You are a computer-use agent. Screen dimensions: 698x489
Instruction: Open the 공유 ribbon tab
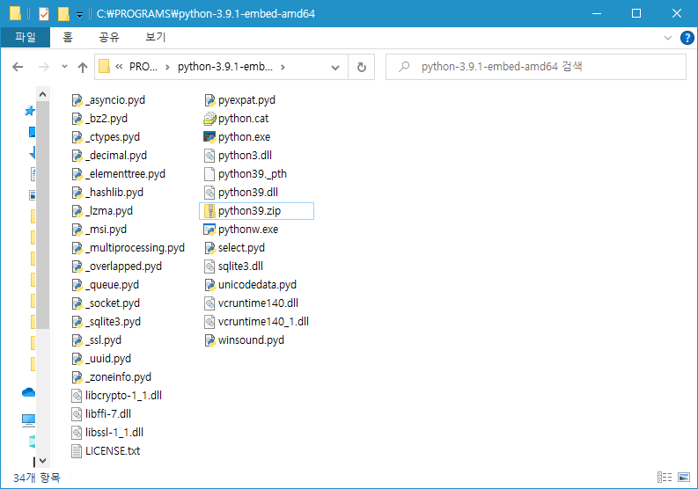click(109, 37)
